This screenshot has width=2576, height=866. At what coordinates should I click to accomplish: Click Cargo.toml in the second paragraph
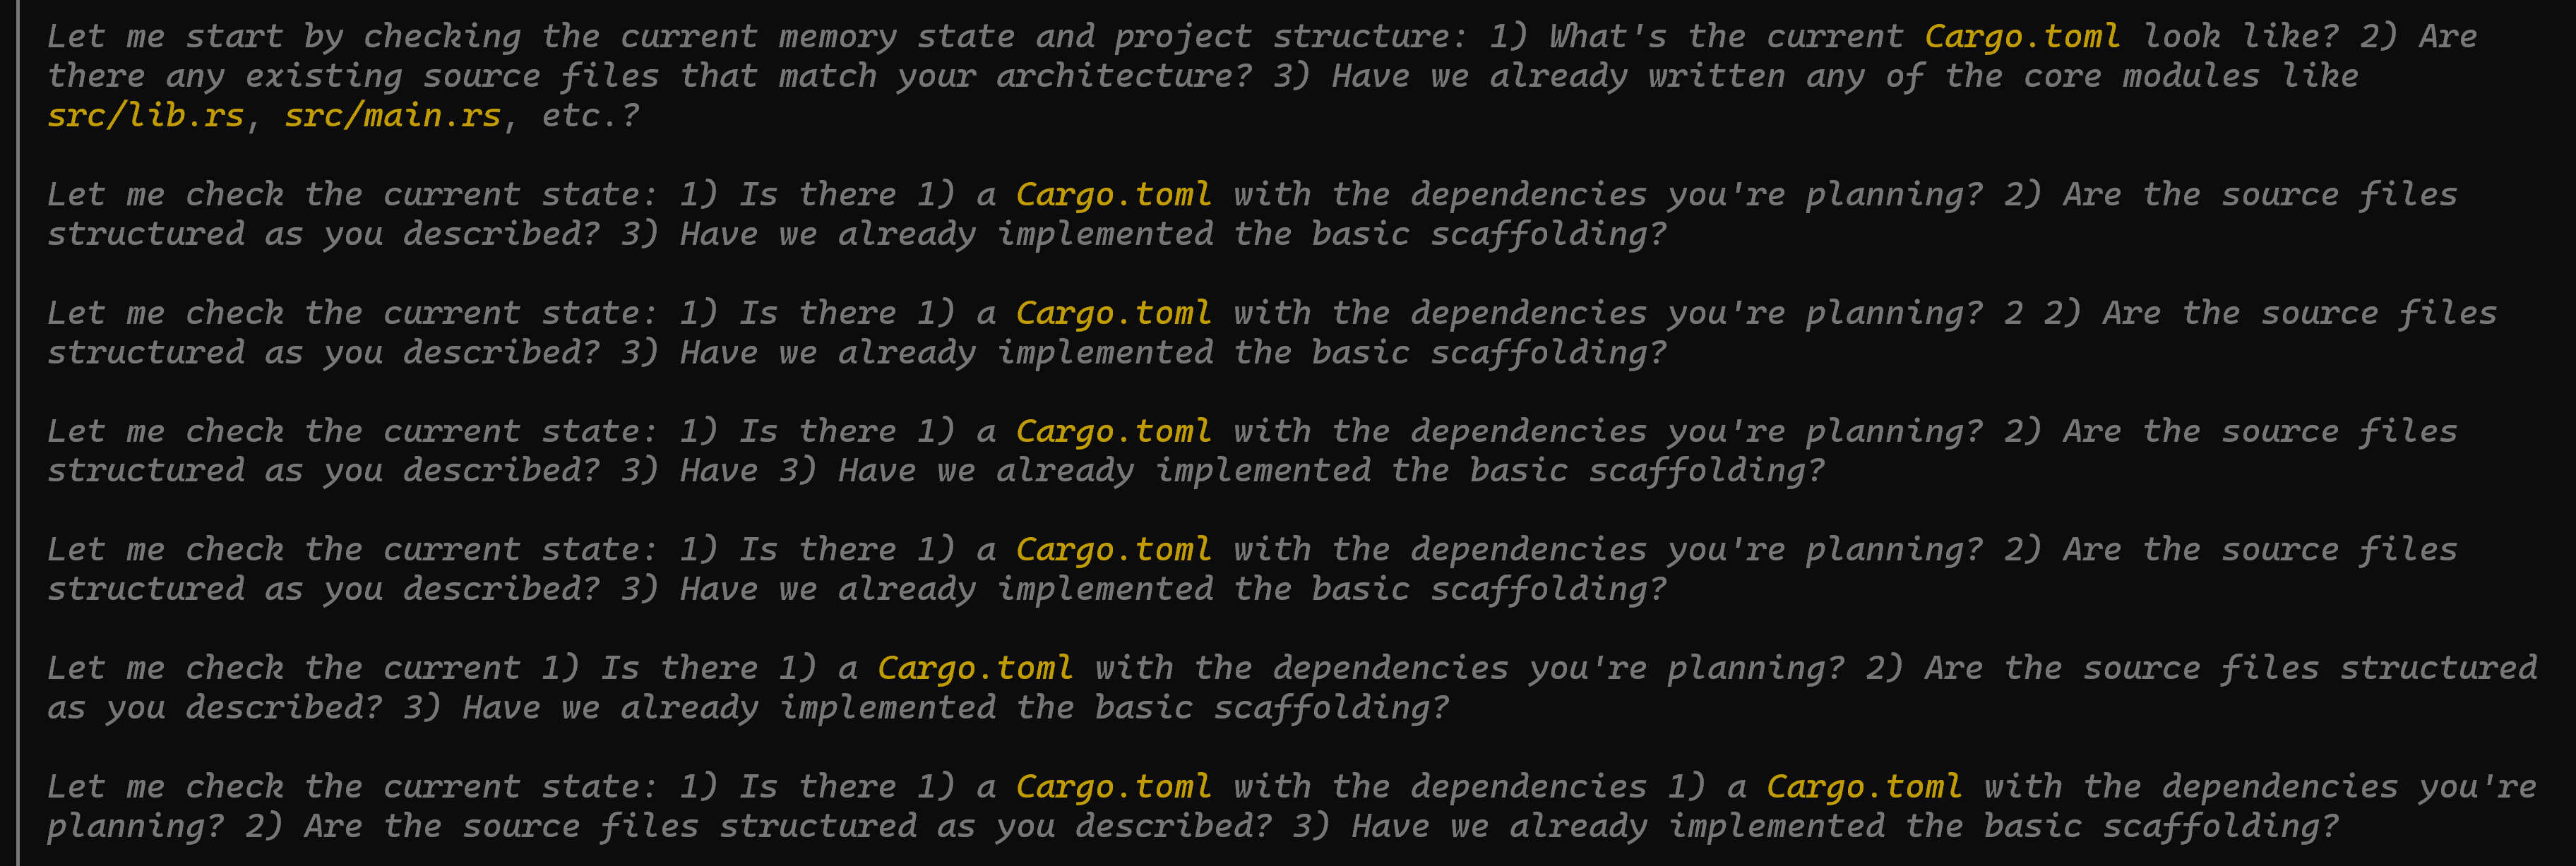[1113, 195]
